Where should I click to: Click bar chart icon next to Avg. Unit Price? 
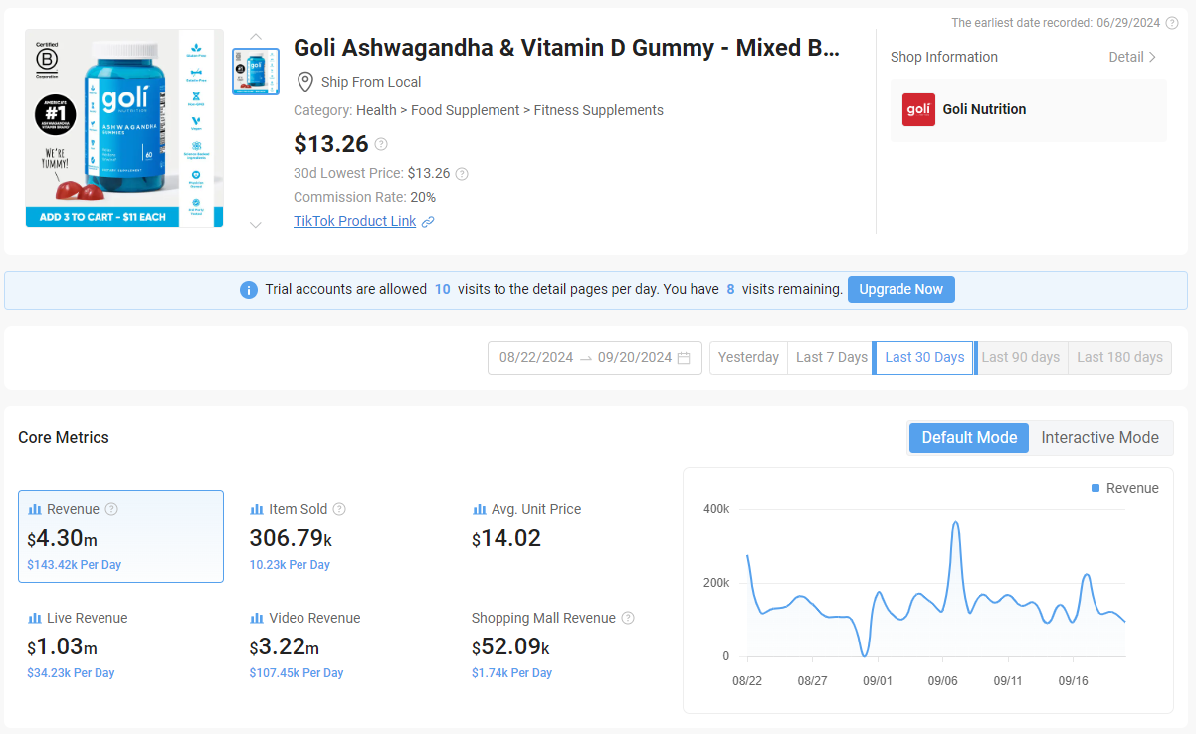(480, 509)
